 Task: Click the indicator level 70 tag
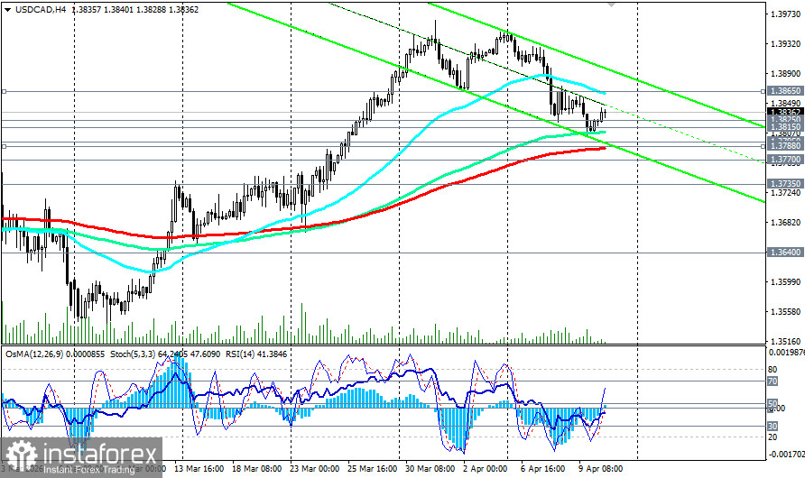[x=773, y=381]
